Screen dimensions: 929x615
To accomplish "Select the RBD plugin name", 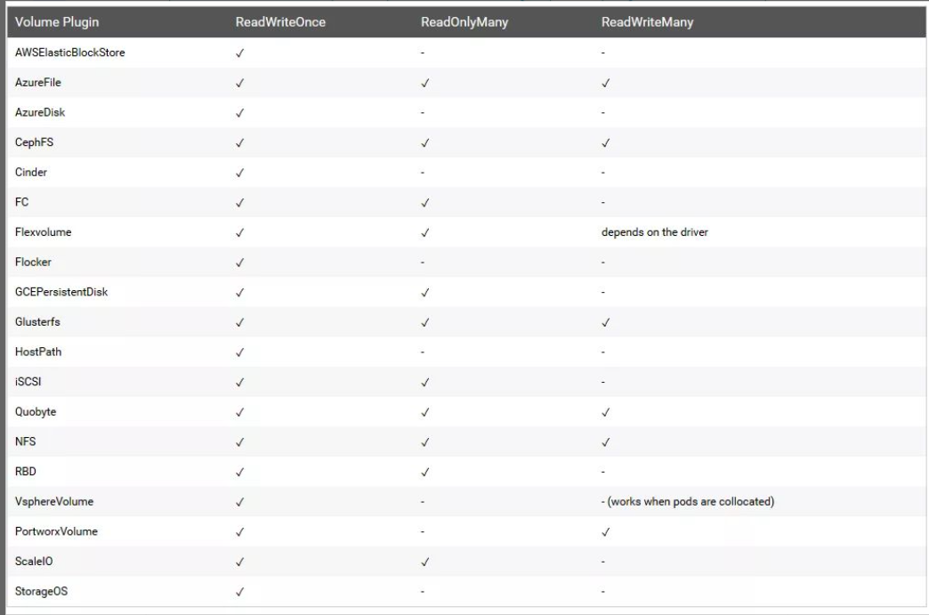I will (26, 471).
